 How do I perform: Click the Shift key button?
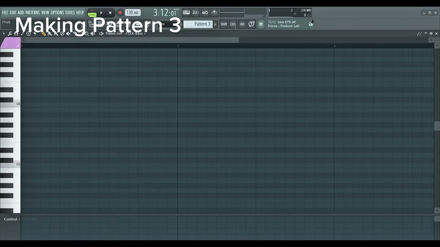224,24
